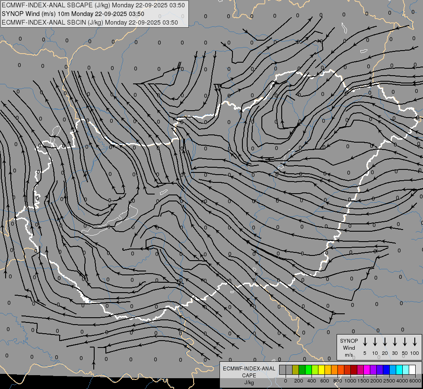The image size is (423, 389).
Task: Click the '20' speed label in wind legend
Action: coord(385,353)
